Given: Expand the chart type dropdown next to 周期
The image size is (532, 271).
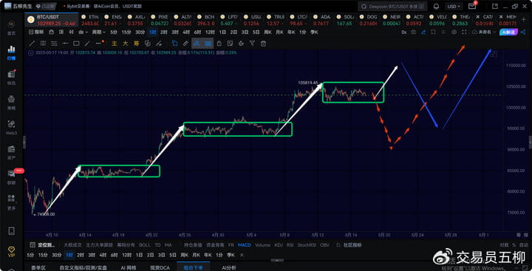Looking at the screenshot, I should pyautogui.click(x=83, y=32).
